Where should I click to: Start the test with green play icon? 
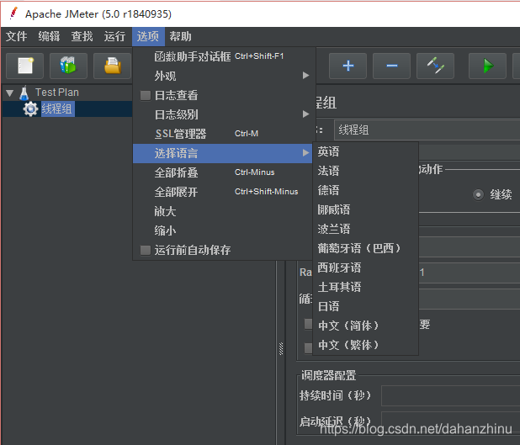487,66
